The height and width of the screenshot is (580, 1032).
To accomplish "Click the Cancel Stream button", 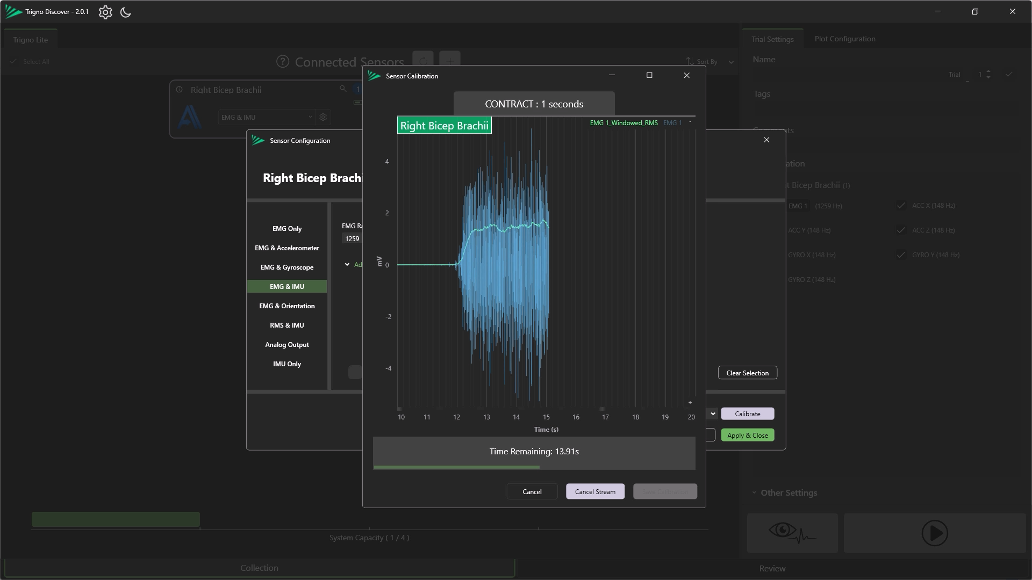I will point(595,491).
